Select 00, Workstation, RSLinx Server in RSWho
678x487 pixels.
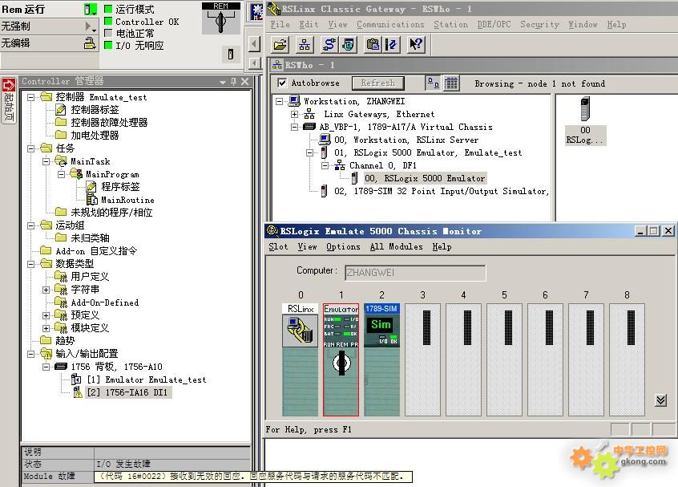(406, 140)
